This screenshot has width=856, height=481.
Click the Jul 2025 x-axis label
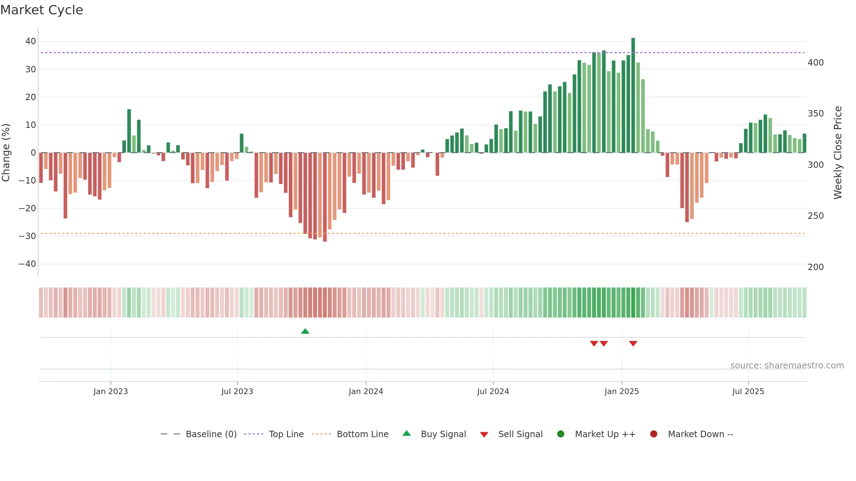[x=748, y=391]
